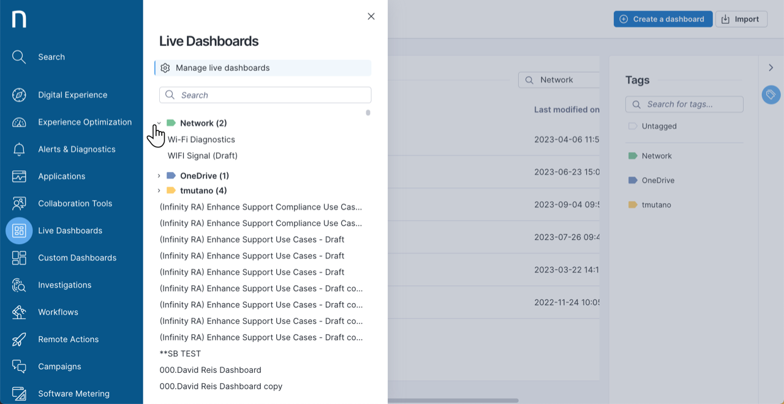The width and height of the screenshot is (784, 404).
Task: Select Custom Dashboards in the sidebar
Action: click(x=77, y=258)
